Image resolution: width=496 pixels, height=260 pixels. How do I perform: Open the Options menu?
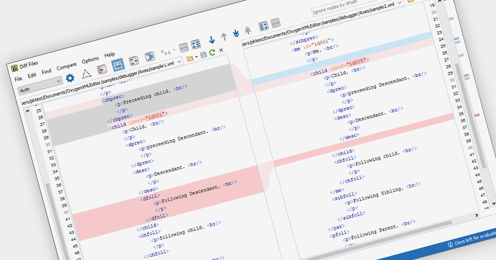tap(90, 60)
